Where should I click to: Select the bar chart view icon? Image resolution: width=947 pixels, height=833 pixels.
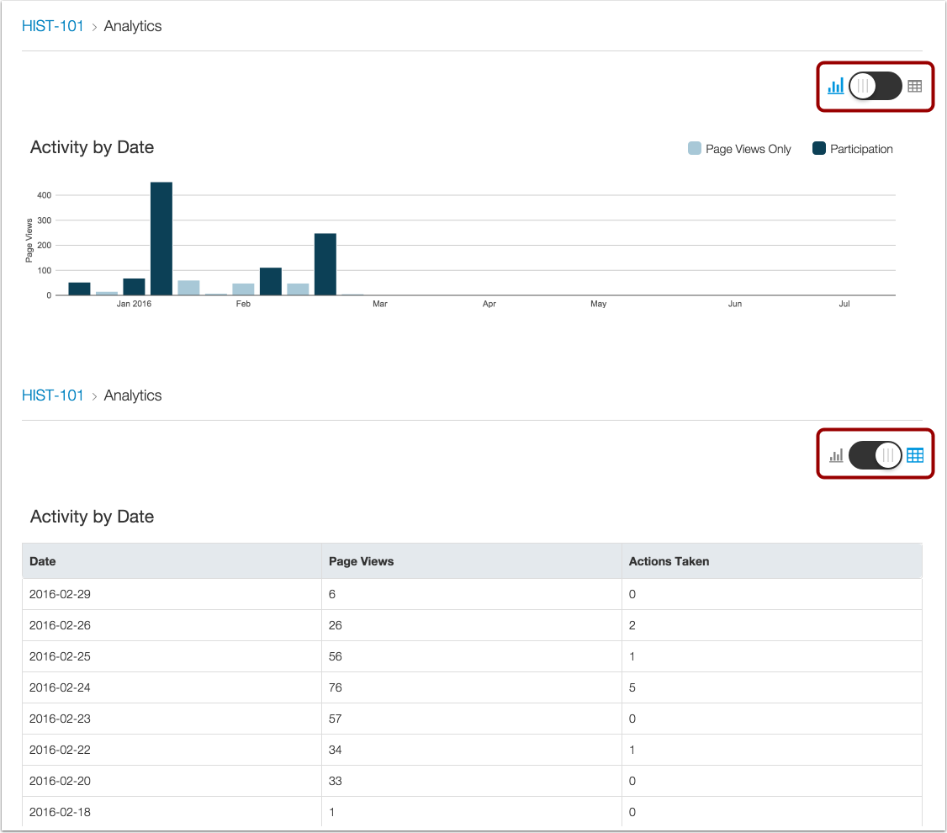[836, 86]
